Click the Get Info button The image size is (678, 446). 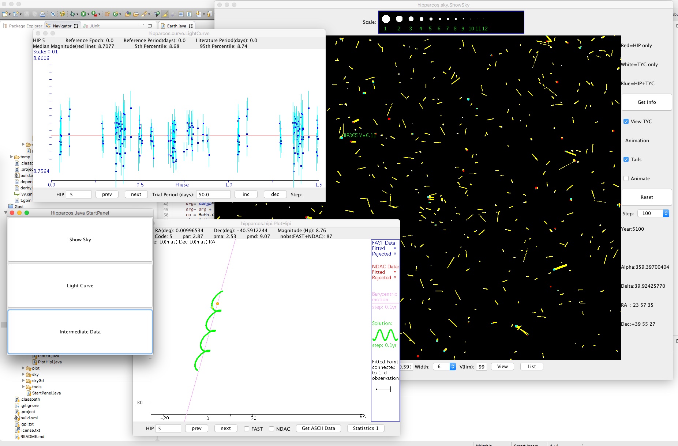[647, 102]
